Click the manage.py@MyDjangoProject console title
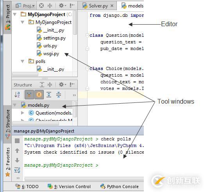Image resolution: width=204 pixels, height=192 pixels. 44,131
